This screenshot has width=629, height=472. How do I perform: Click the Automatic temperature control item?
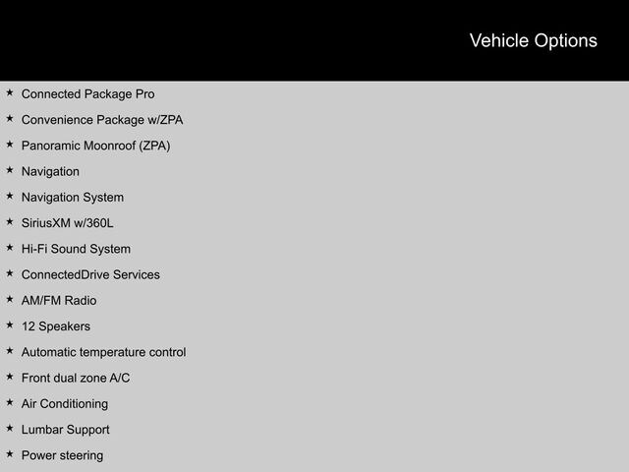[x=103, y=352]
